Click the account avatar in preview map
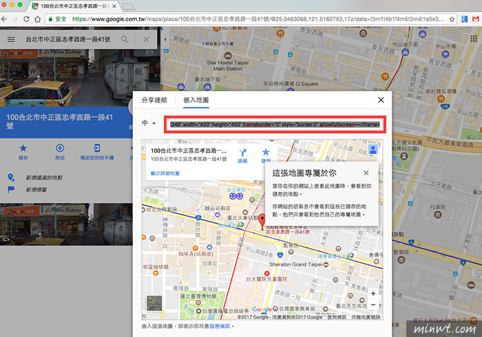The image size is (482, 337). tap(373, 149)
